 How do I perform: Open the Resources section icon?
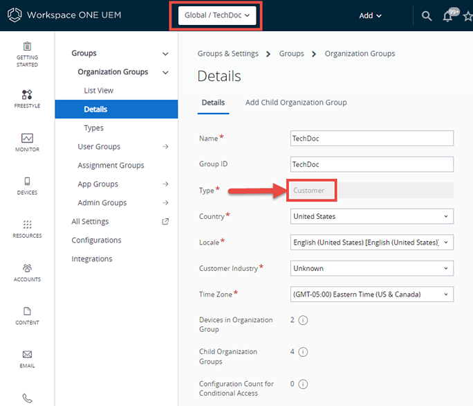tap(27, 224)
